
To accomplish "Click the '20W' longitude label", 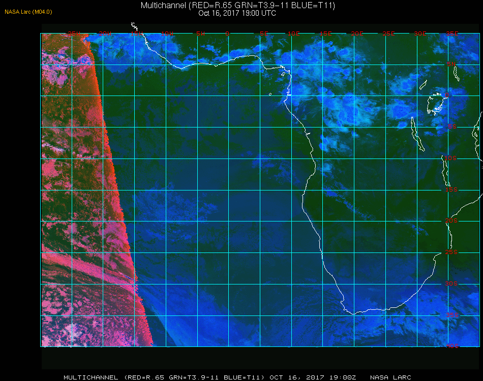I will pyautogui.click(x=105, y=33).
